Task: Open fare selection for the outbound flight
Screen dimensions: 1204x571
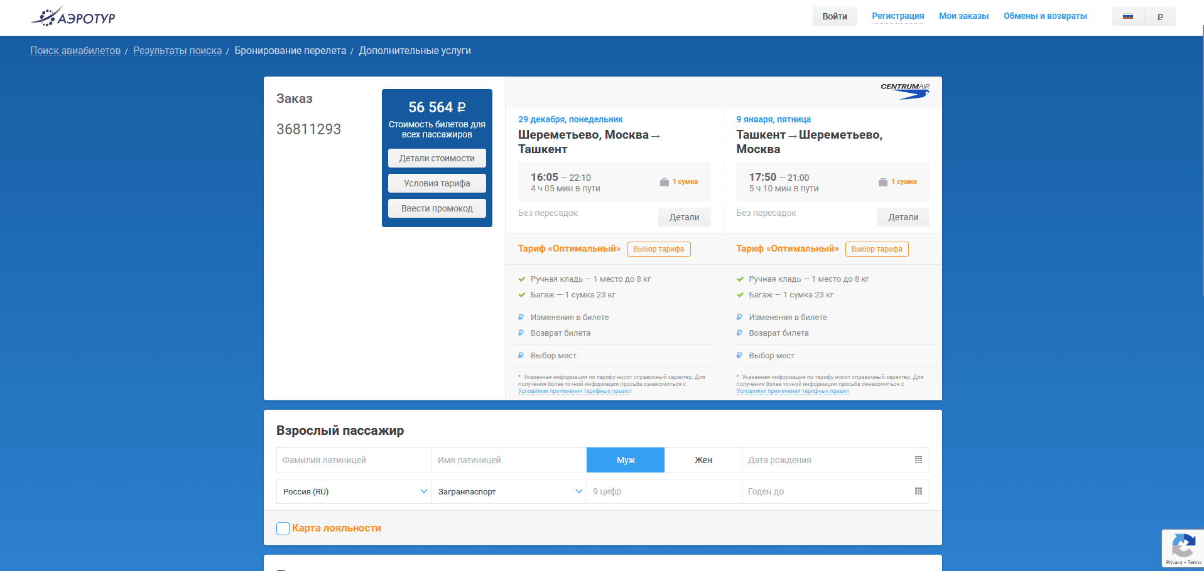Action: tap(658, 249)
